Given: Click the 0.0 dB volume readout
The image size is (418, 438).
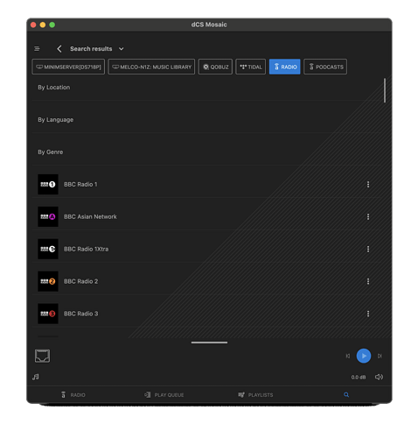Looking at the screenshot, I should pyautogui.click(x=359, y=378).
